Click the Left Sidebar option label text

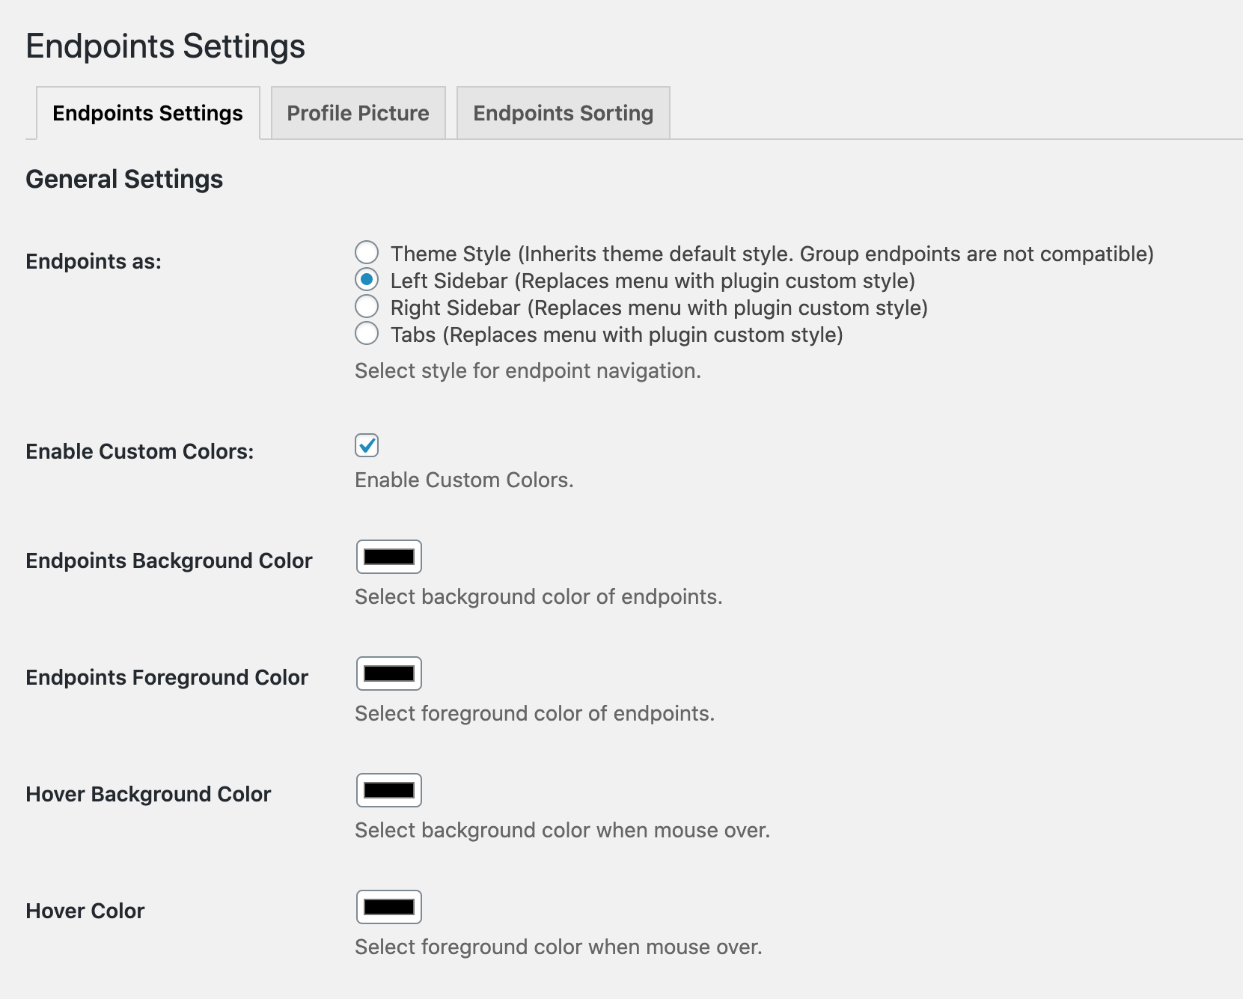(x=653, y=281)
